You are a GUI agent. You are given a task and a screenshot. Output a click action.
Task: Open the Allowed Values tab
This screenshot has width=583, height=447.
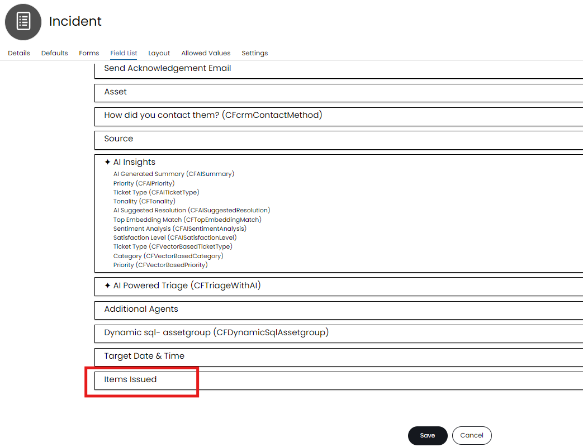pyautogui.click(x=206, y=53)
